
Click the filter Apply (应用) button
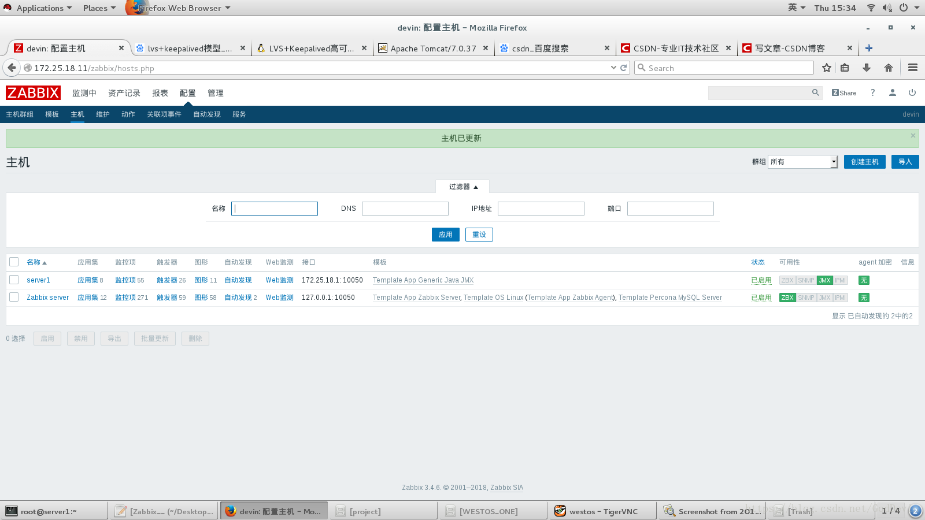(x=446, y=235)
